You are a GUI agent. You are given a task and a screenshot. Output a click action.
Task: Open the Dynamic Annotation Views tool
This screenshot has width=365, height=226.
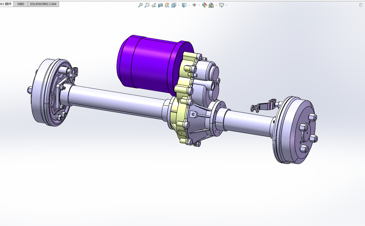point(167,5)
